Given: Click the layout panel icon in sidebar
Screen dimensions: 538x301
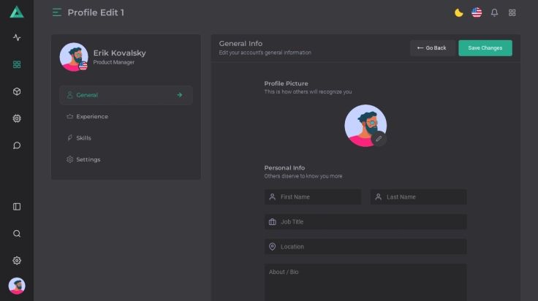Looking at the screenshot, I should 17,207.
